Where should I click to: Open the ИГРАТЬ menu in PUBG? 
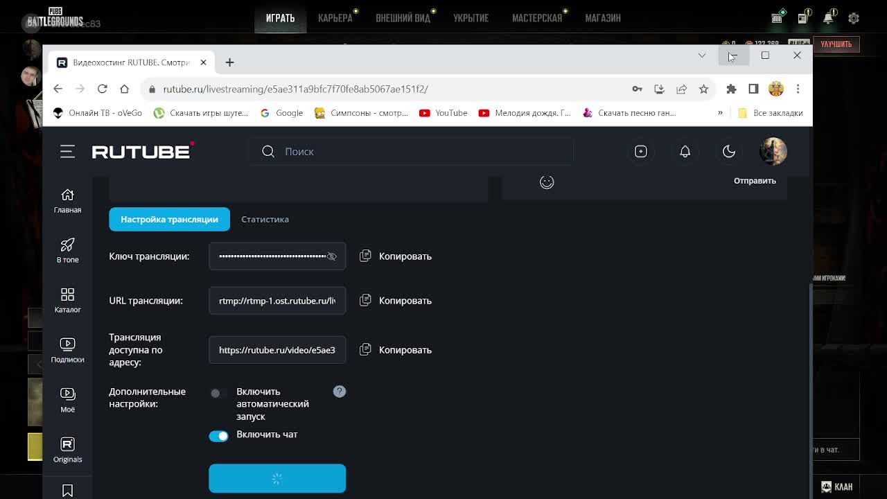[280, 18]
